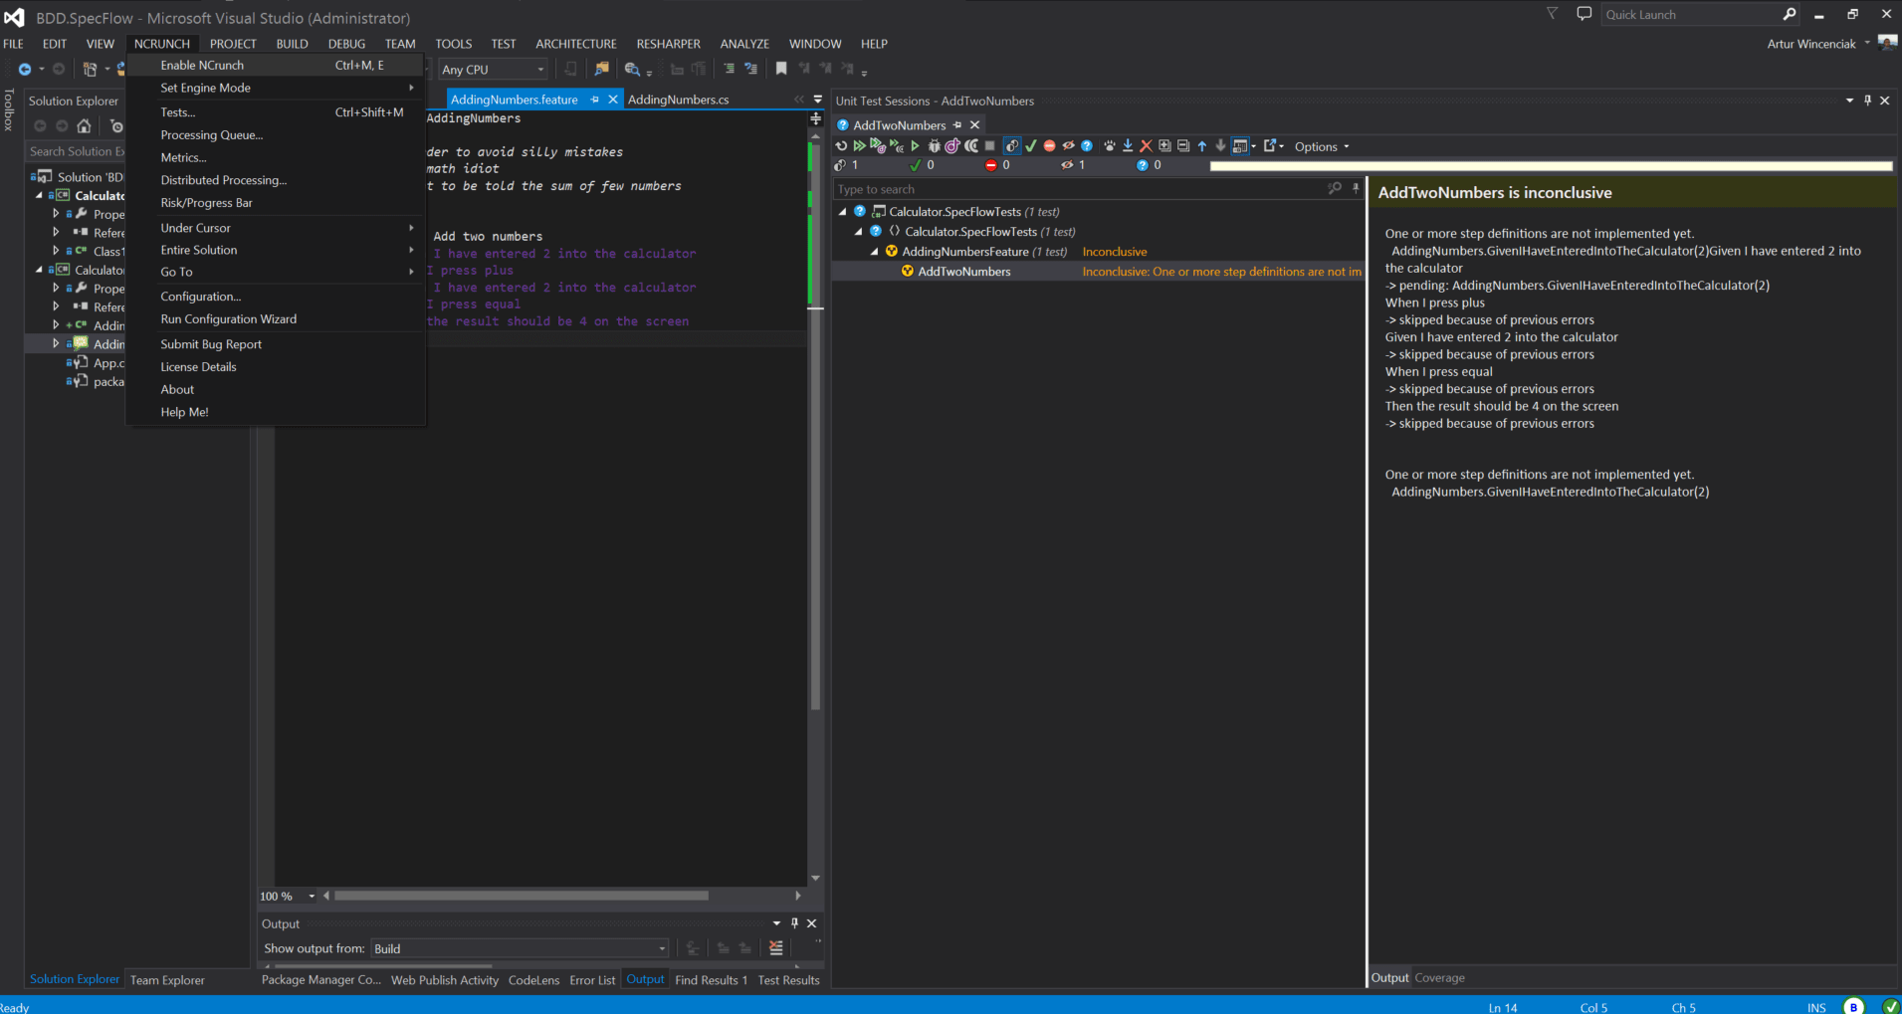Collapse the AddingNumbersFeature test node
Viewport: 1902px width, 1014px height.
875,252
